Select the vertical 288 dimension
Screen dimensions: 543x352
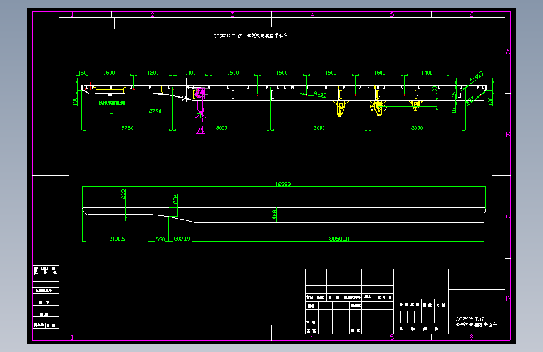pyautogui.click(x=123, y=194)
